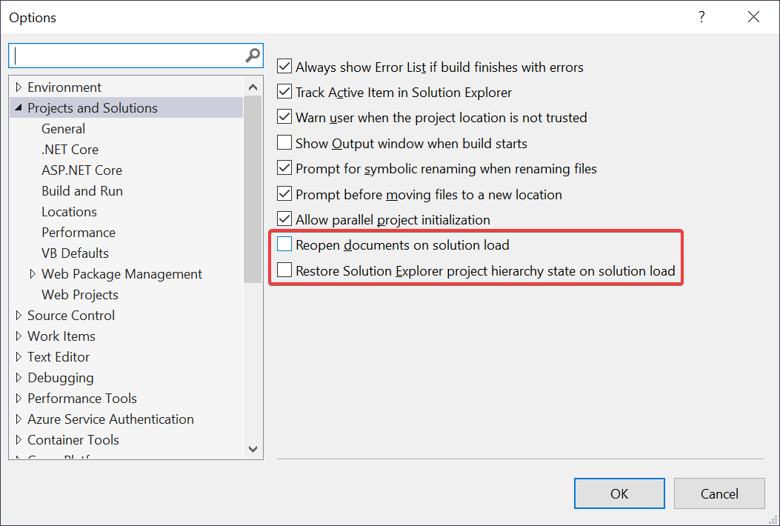780x526 pixels.
Task: Expand Web Package Management
Action: tap(33, 273)
